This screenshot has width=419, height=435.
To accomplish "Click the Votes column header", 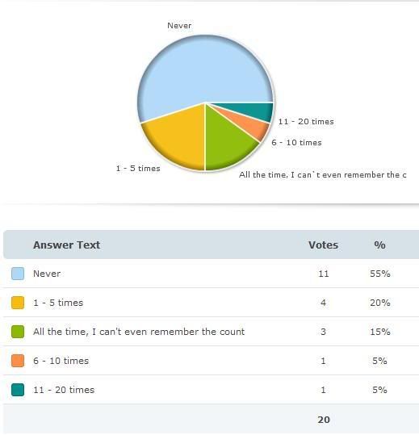I will [323, 245].
